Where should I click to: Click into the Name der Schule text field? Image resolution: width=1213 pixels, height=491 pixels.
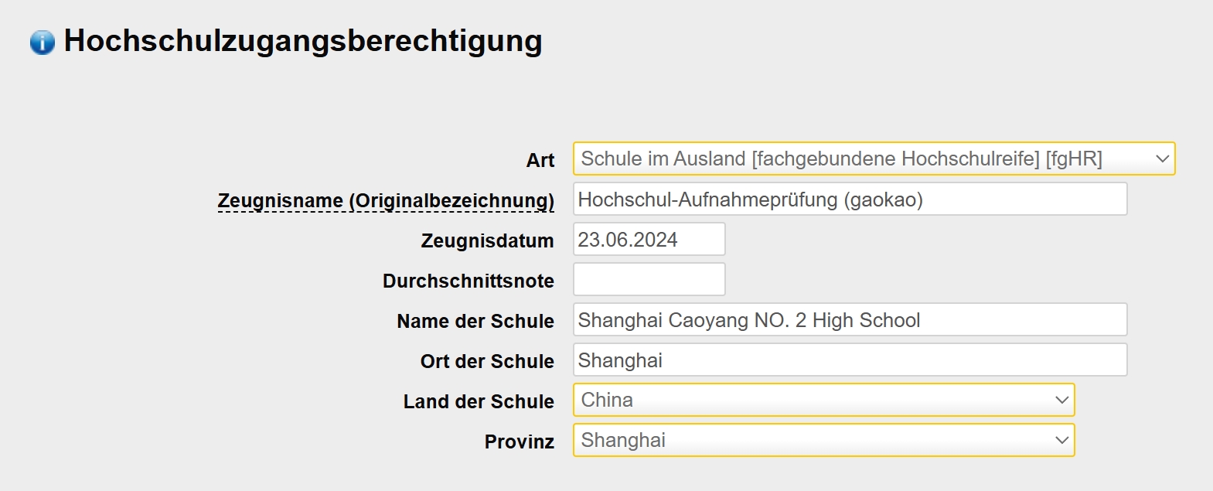[850, 319]
